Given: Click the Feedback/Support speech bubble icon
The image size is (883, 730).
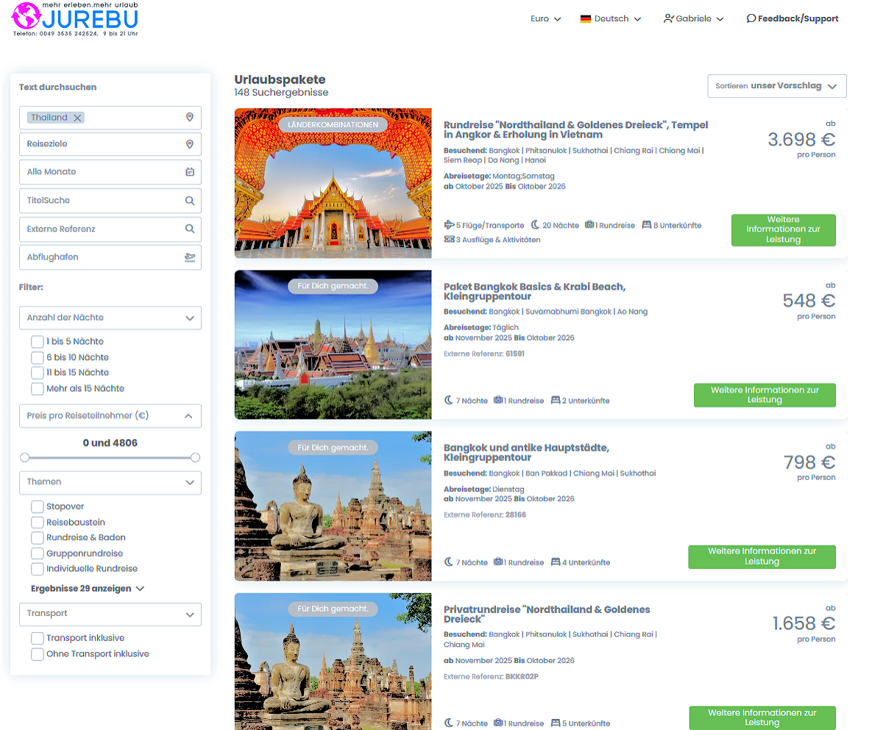Looking at the screenshot, I should (751, 18).
